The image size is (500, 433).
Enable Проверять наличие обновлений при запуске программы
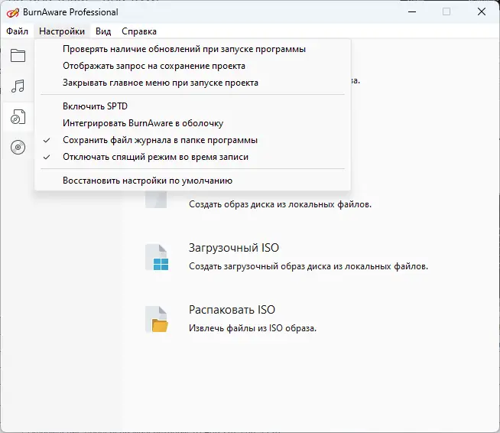193,49
